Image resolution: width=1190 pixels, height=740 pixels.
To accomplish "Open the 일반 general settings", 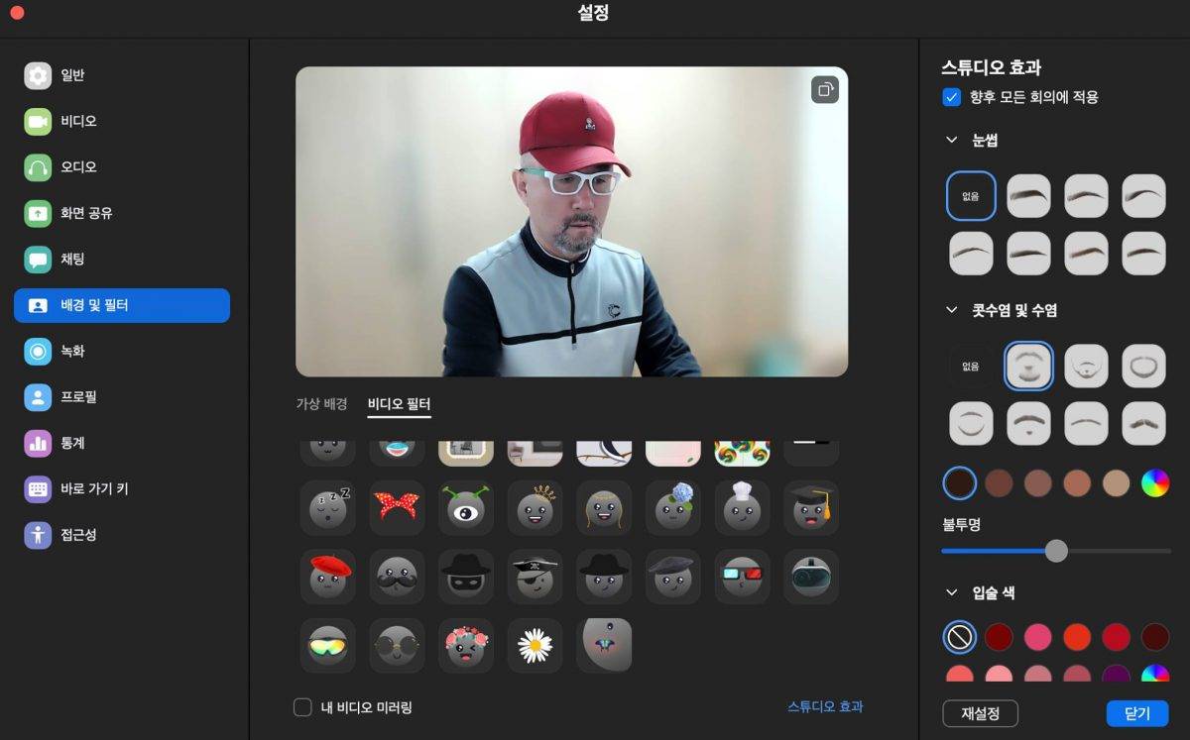I will (122, 75).
